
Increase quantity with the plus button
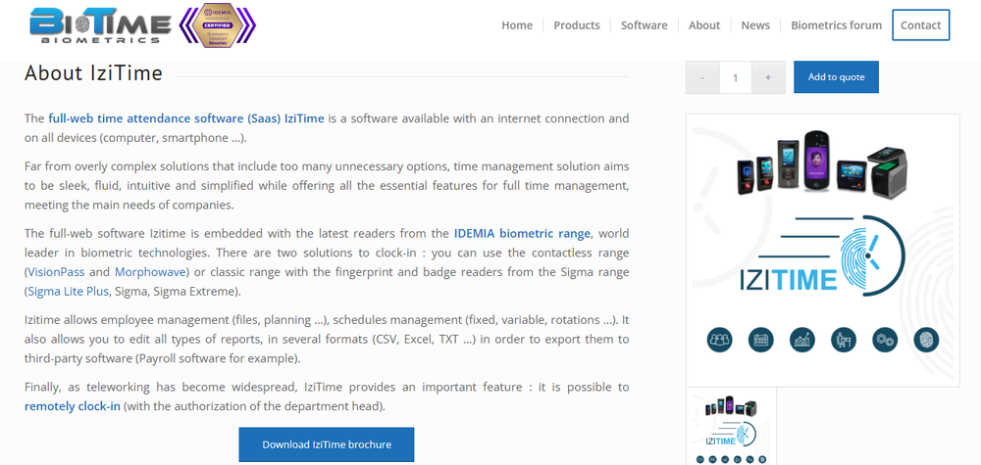[x=768, y=77]
